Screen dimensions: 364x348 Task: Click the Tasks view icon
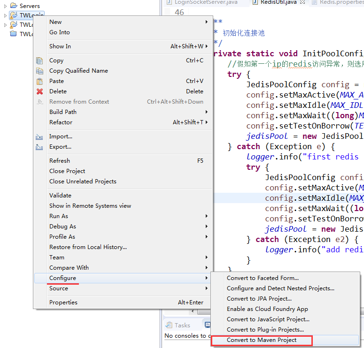[169, 325]
